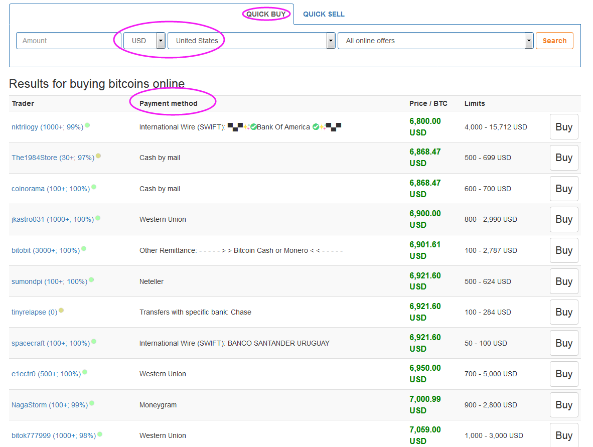Screen dimensions: 593x447
Task: Click Buy for coinorama's offer
Action: point(564,188)
